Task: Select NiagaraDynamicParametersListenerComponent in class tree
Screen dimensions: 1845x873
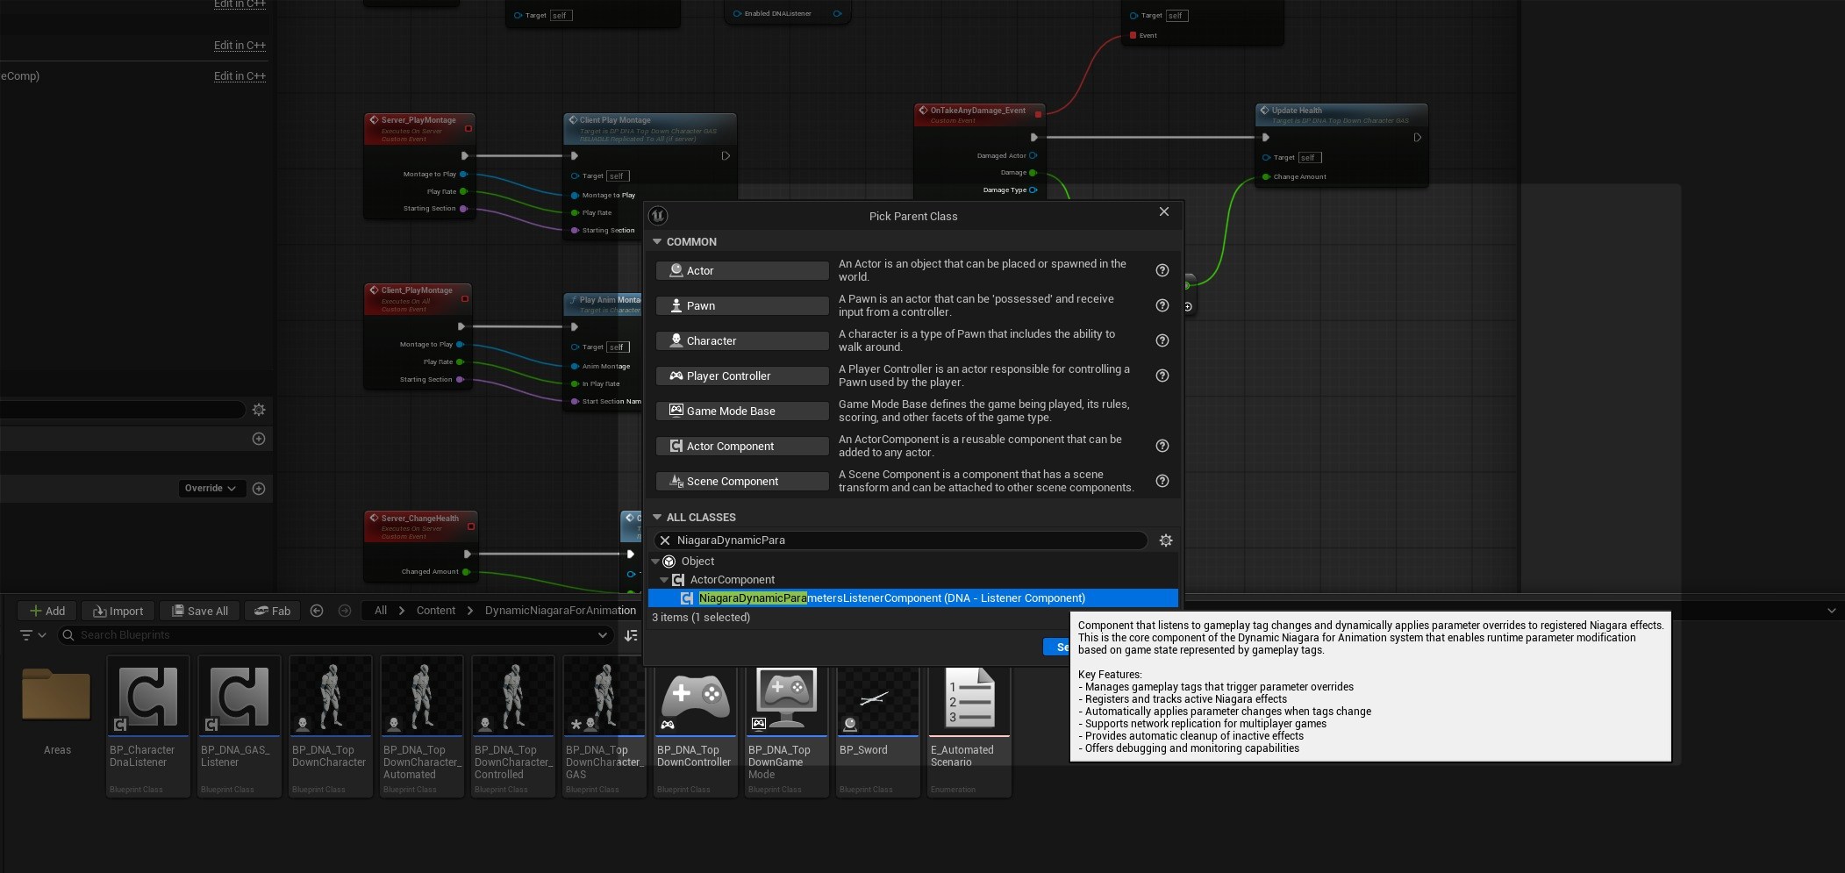Action: pyautogui.click(x=891, y=598)
